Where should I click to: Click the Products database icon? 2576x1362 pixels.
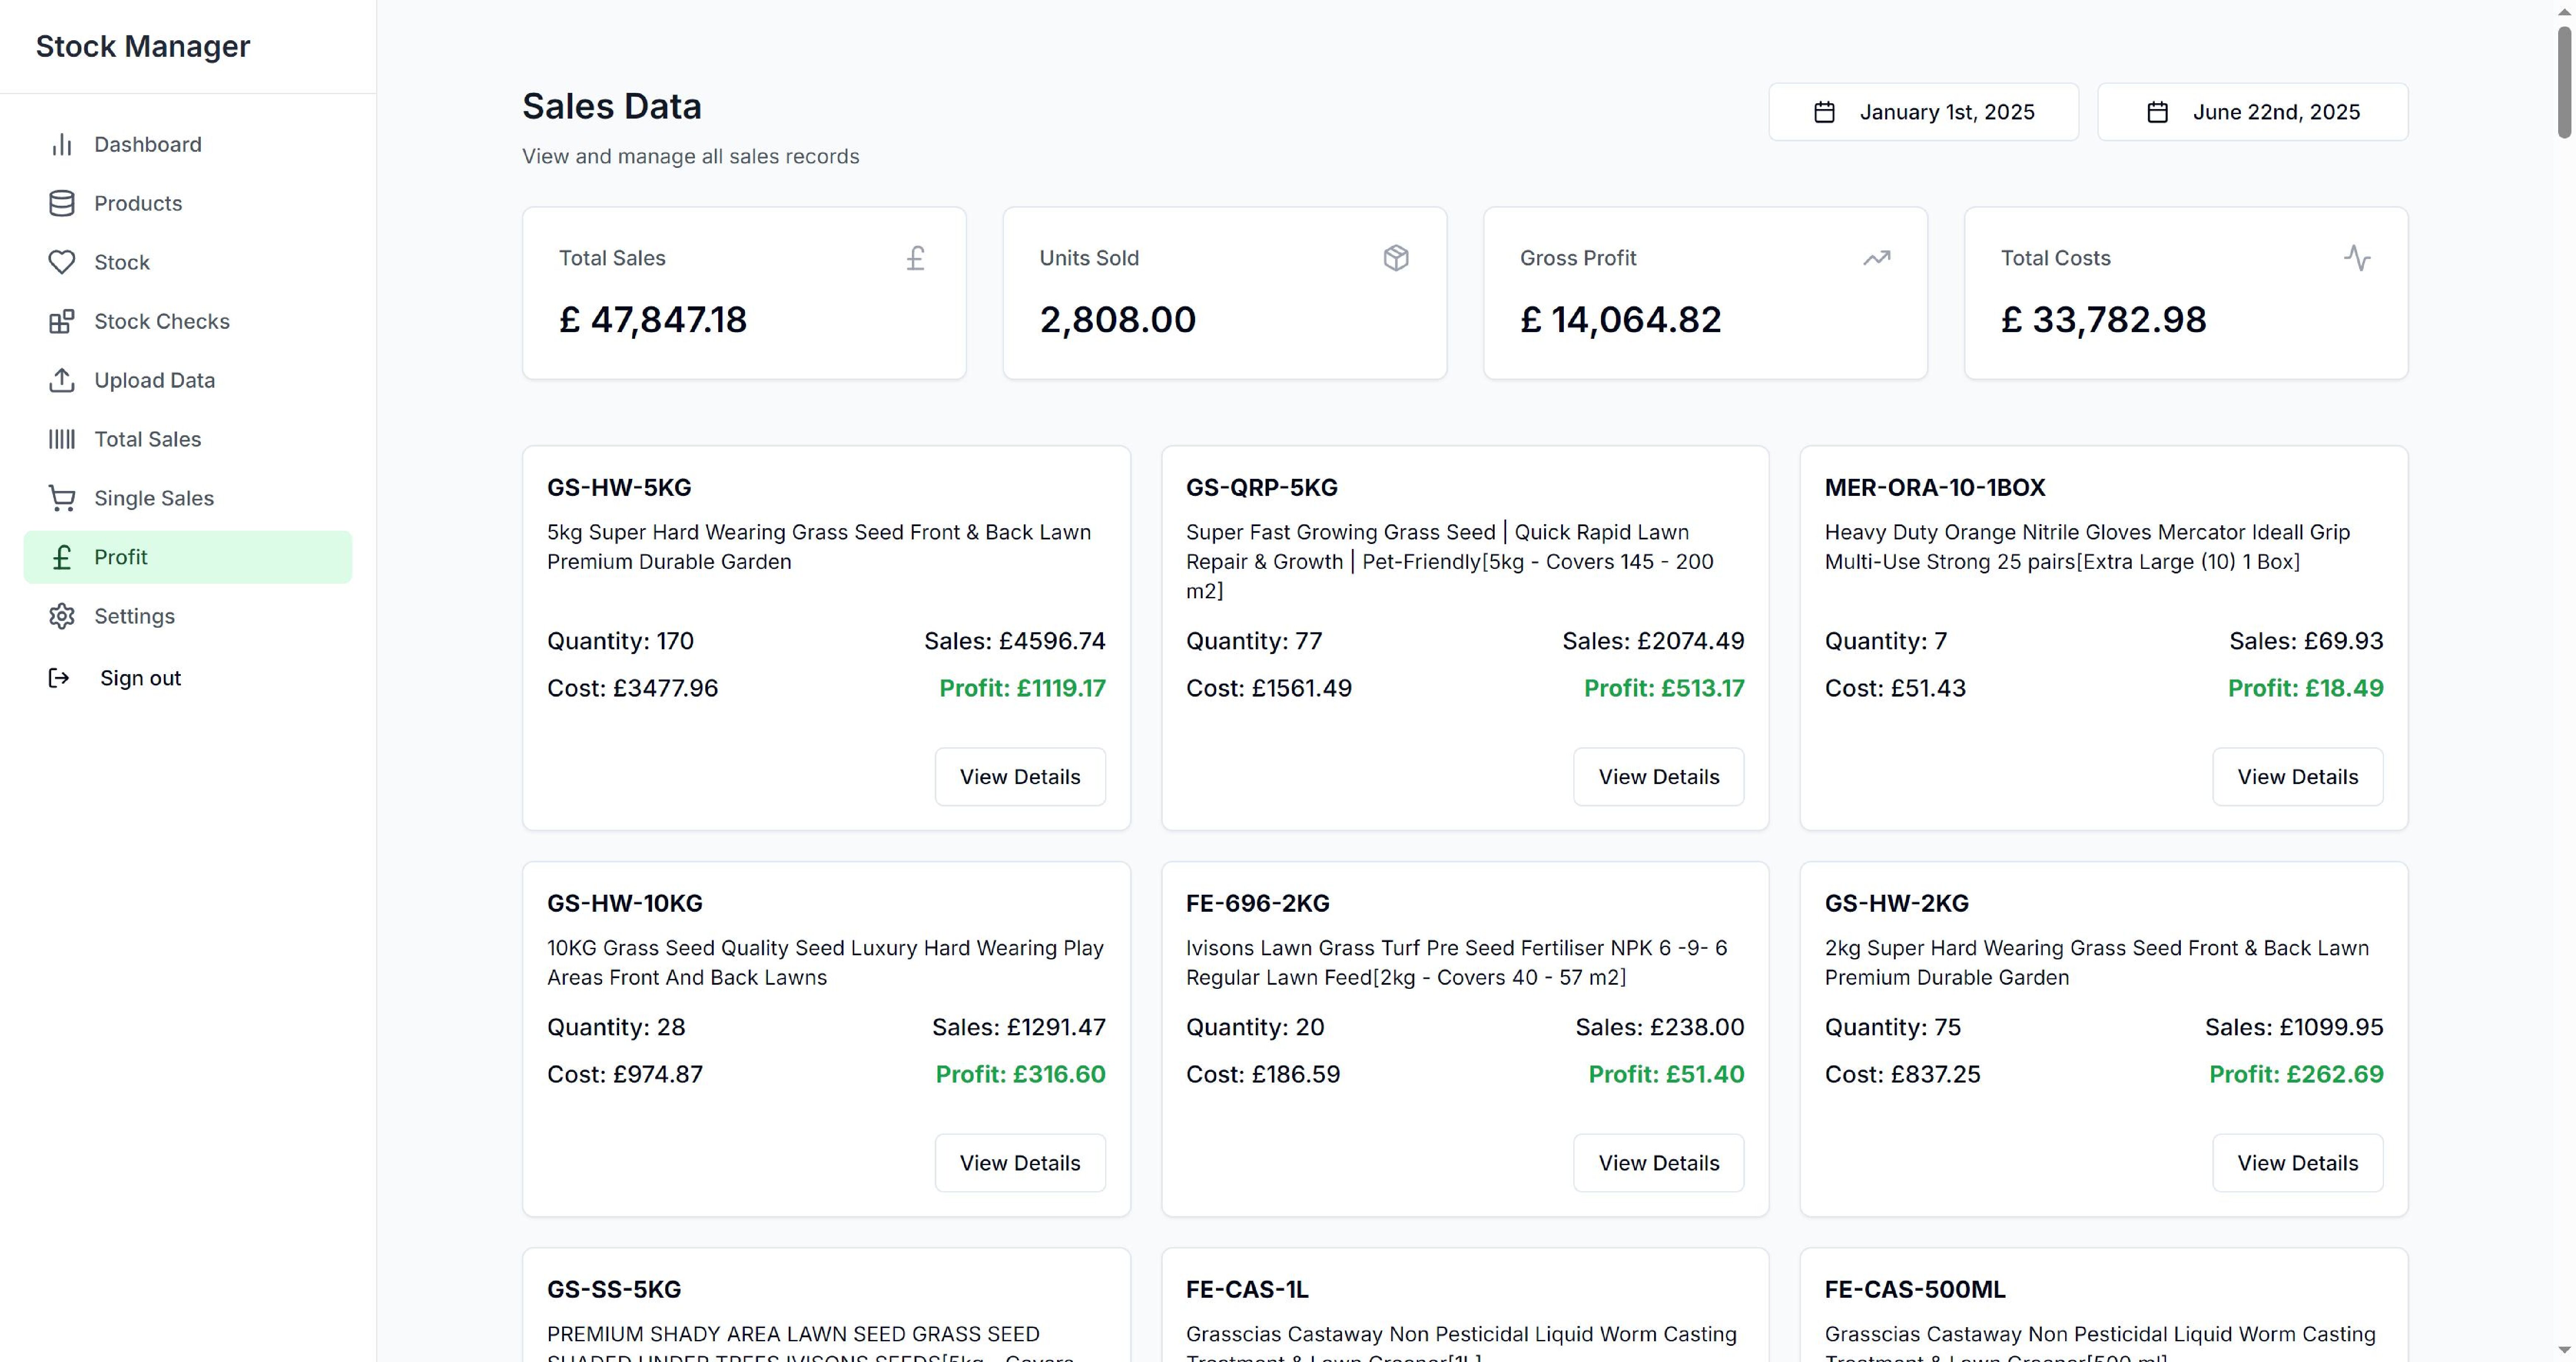pyautogui.click(x=62, y=204)
